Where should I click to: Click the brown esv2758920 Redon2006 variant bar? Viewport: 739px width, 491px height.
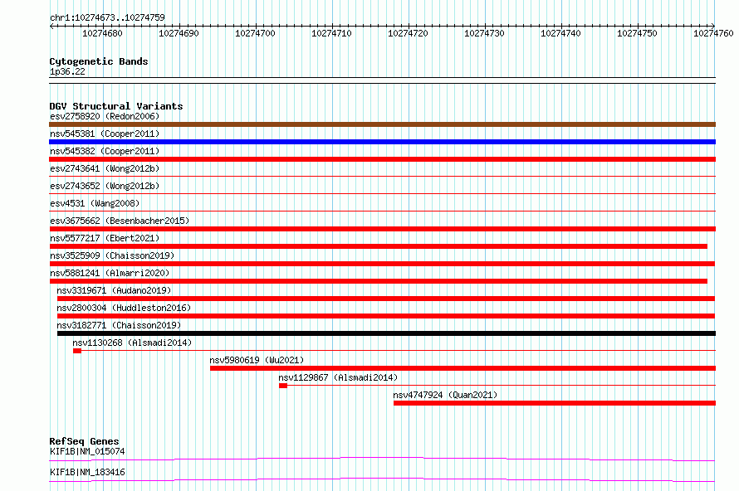(x=382, y=124)
